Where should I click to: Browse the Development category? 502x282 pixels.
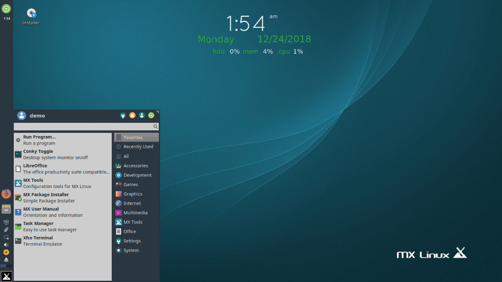coord(136,175)
